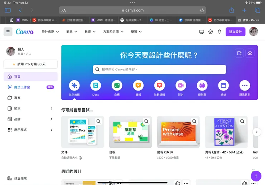265x185 pixels.
Task: Open Present with ease presentation thumbnail
Action: tap(178, 132)
